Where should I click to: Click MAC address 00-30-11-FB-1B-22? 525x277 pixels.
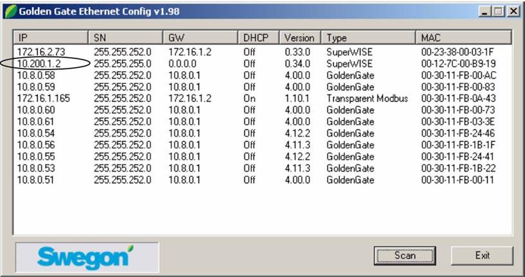458,169
